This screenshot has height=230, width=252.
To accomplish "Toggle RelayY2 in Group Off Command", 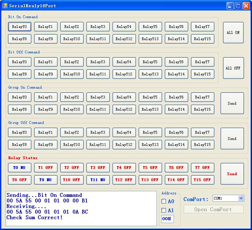I will coord(72,132).
